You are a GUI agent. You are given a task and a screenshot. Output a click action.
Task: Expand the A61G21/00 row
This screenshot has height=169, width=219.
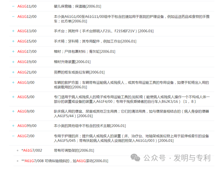tap(13, 72)
